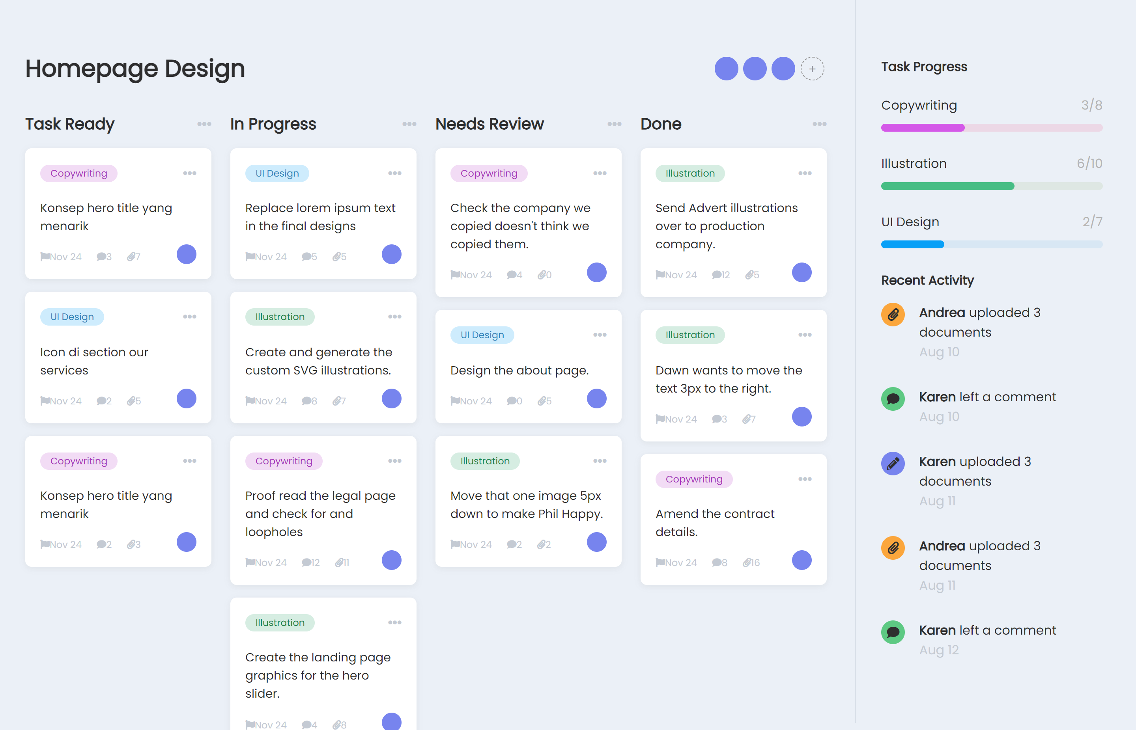Click the green comment icon dated Aug 12
This screenshot has width=1136, height=730.
(893, 632)
